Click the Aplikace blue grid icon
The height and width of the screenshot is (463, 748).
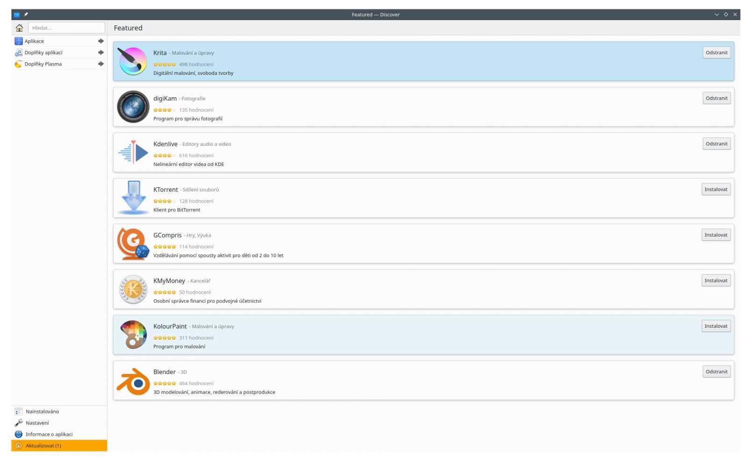(19, 41)
